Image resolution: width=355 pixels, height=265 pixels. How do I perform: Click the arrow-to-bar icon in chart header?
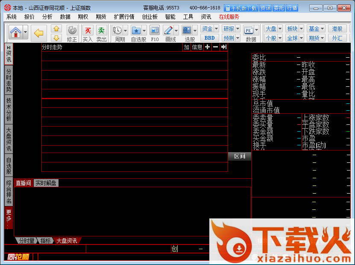[224, 47]
